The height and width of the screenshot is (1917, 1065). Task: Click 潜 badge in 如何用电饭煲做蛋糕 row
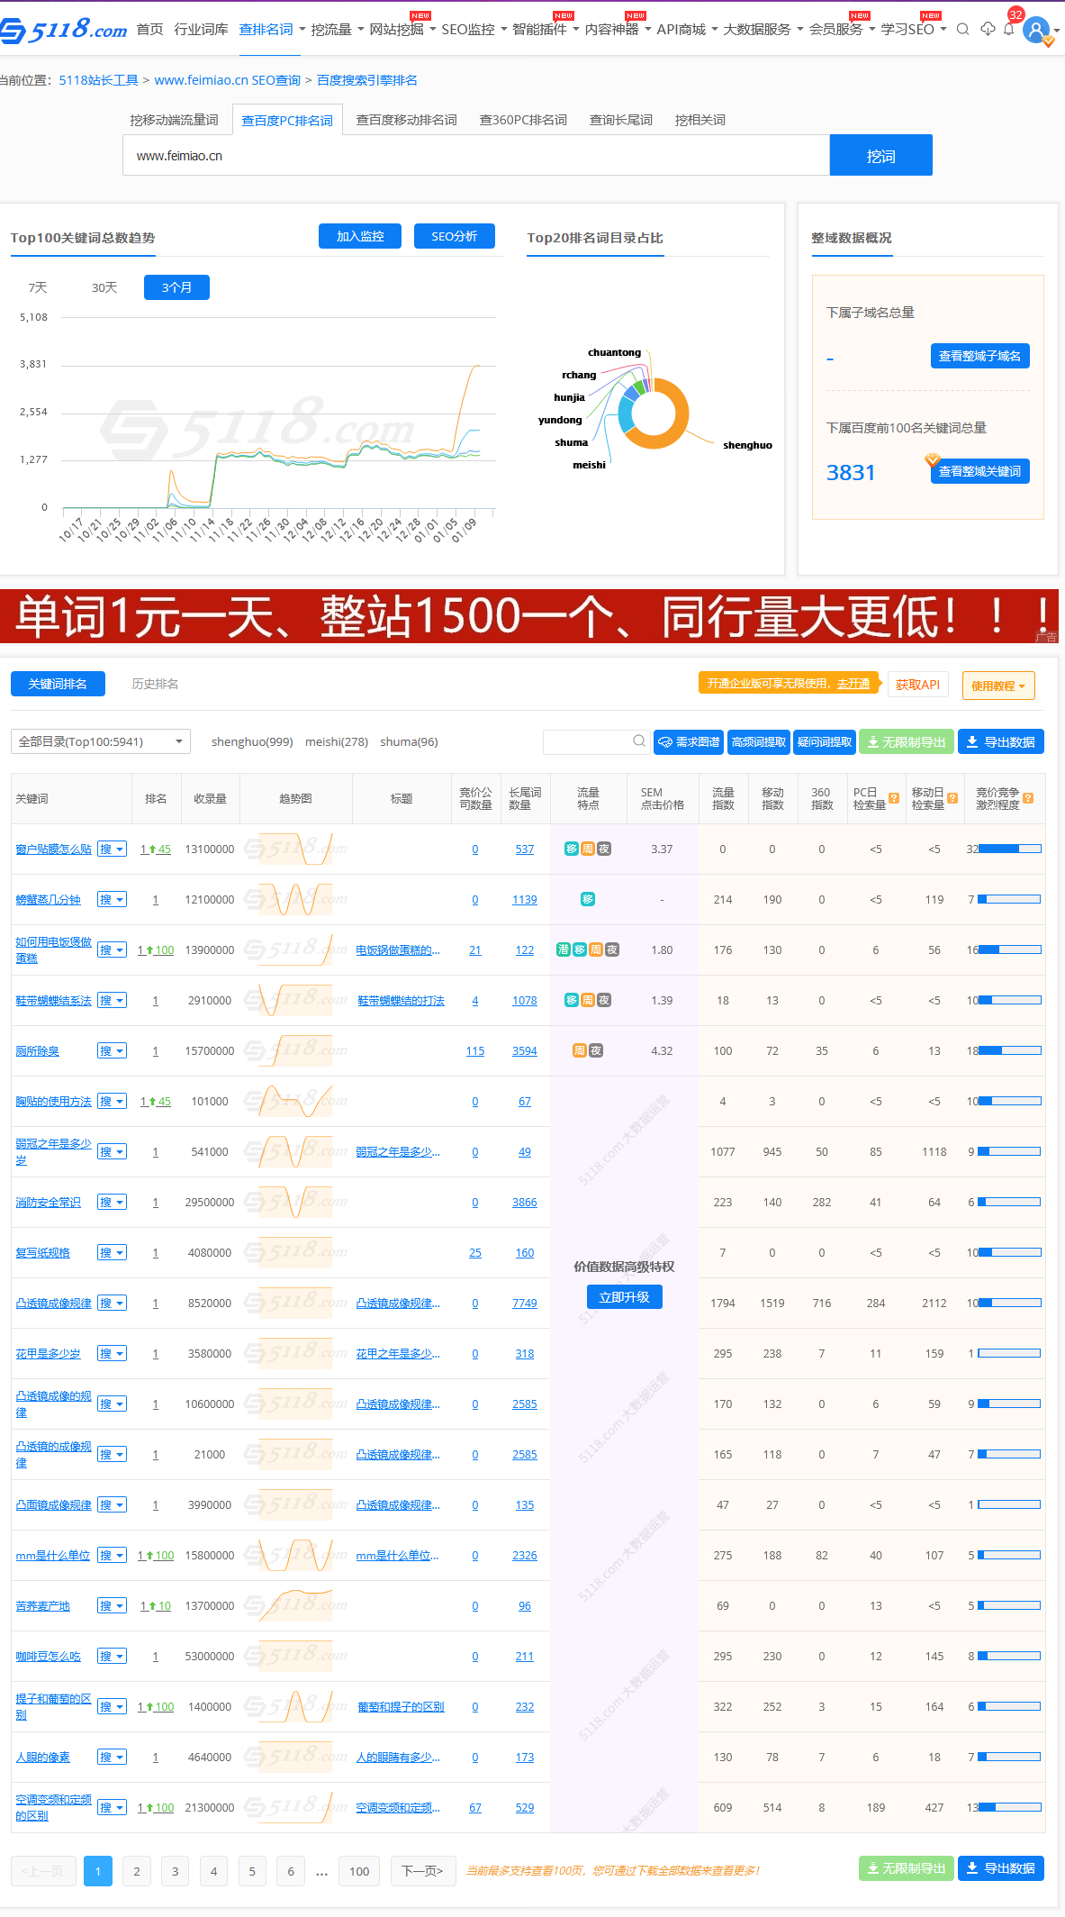coord(564,949)
